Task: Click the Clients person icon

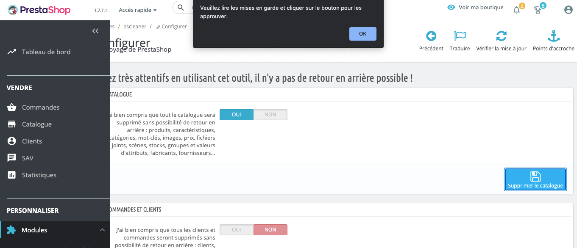Action: click(12, 141)
